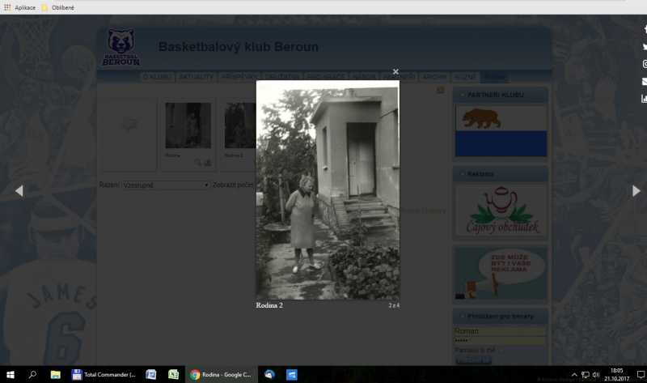Open the Aplikace bookmarks shortcut
The height and width of the screenshot is (383, 647).
tap(19, 7)
